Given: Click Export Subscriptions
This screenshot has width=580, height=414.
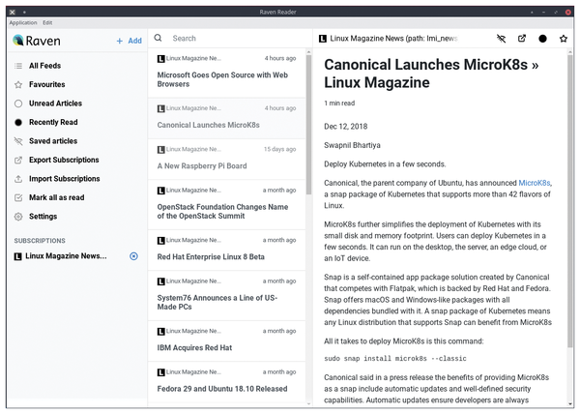Looking at the screenshot, I should pos(64,161).
